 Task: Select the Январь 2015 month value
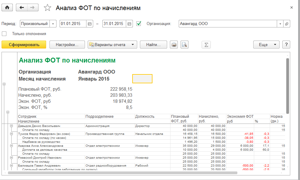click(94, 79)
